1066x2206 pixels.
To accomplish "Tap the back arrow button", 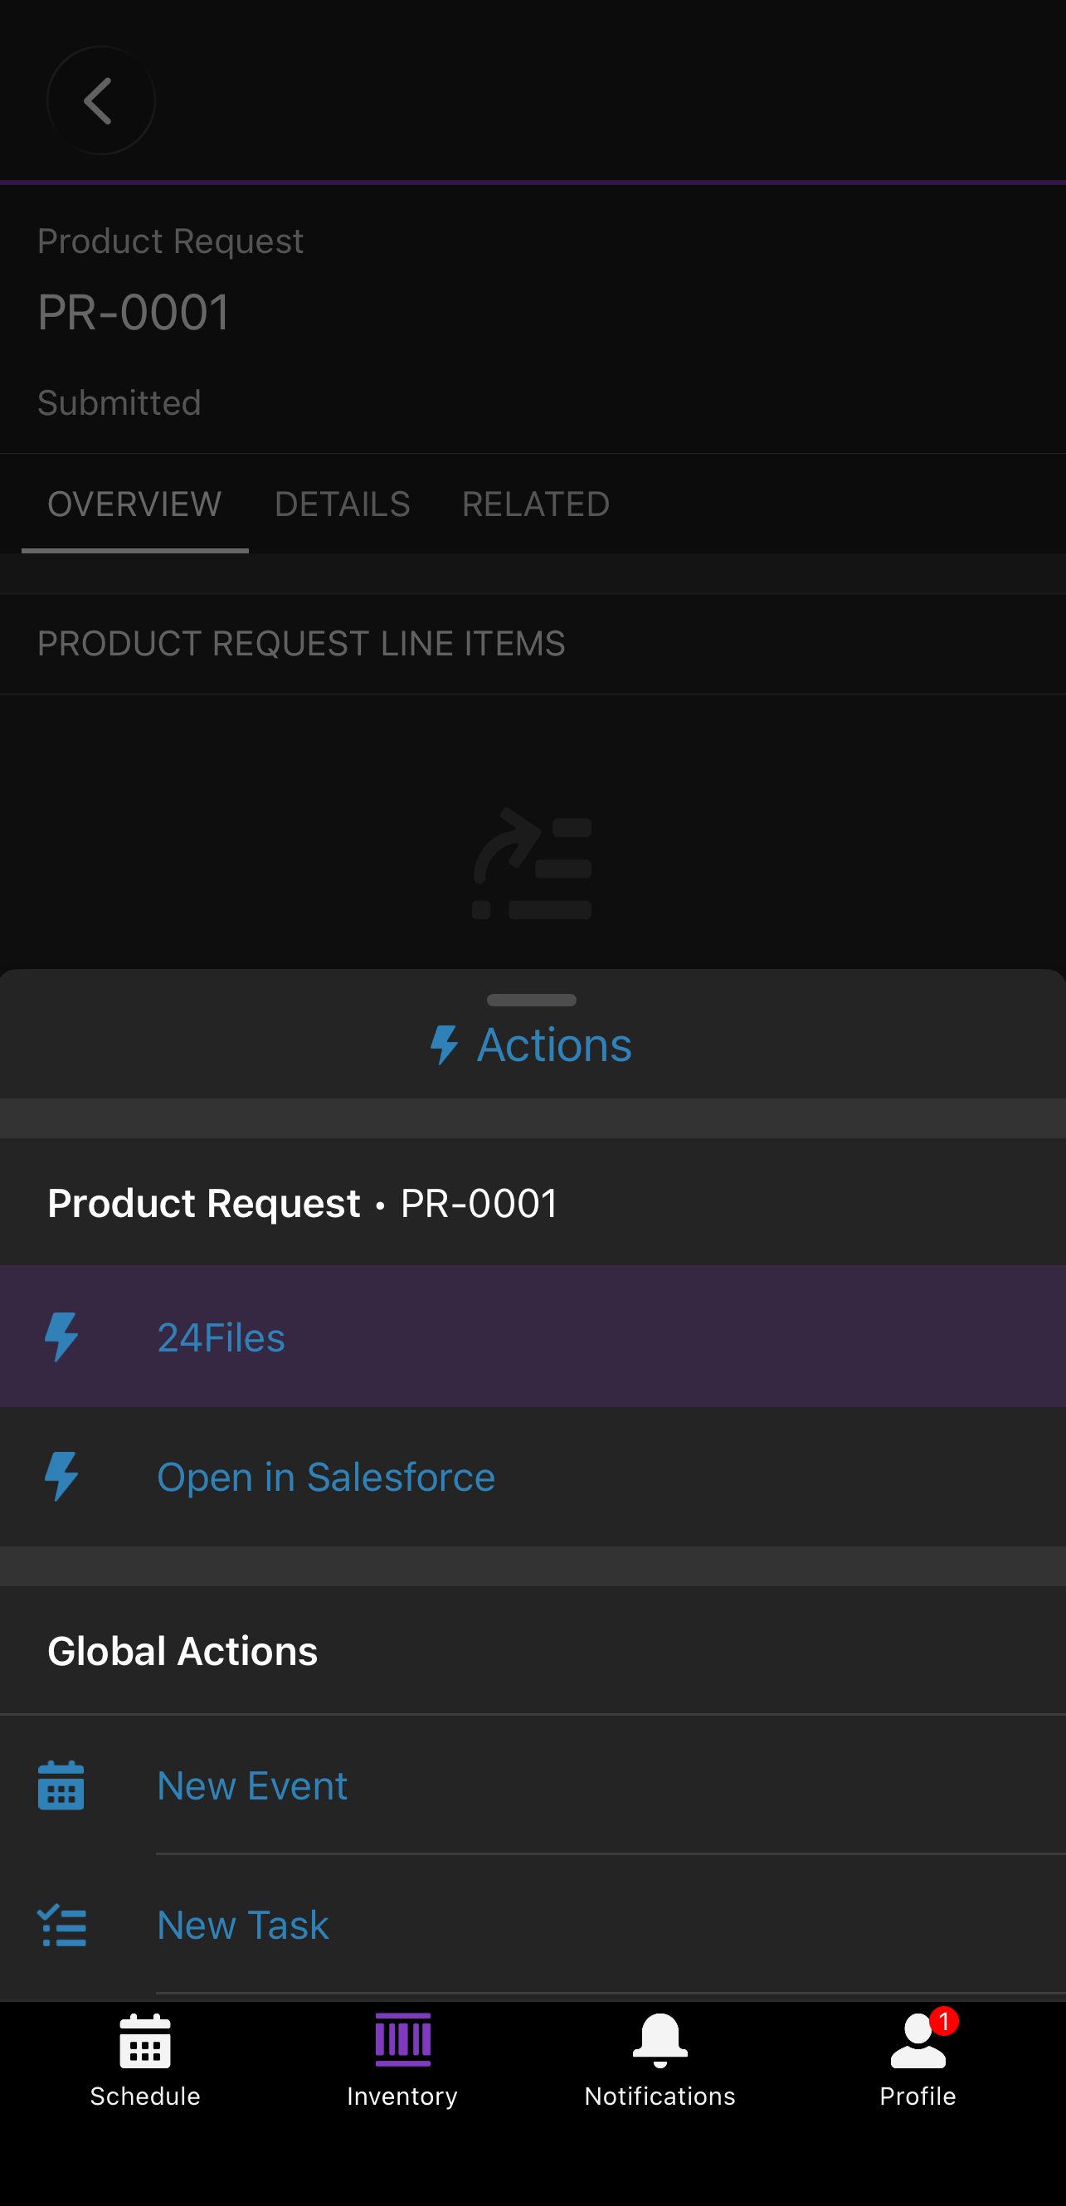I will point(100,100).
